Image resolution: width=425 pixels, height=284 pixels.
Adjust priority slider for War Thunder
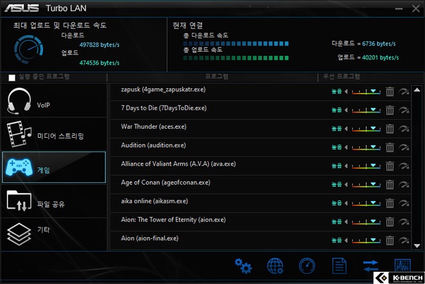pos(366,129)
